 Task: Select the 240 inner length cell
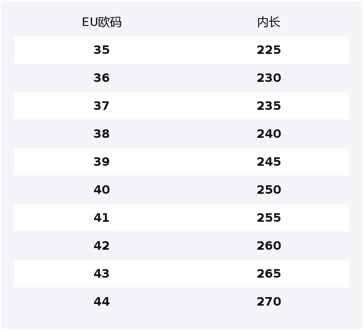point(269,134)
